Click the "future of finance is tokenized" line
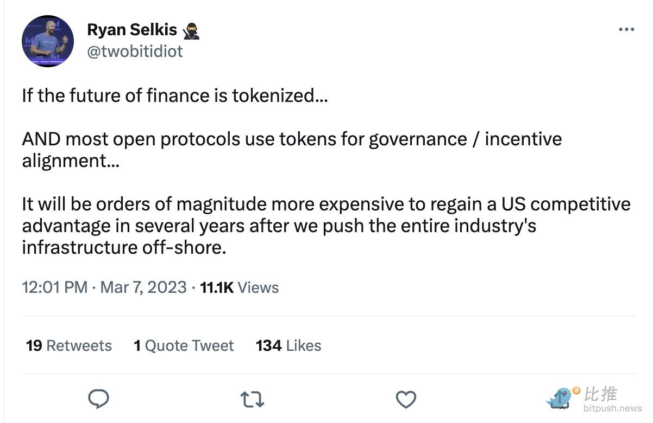Screen dimensions: 653x423 click(x=175, y=96)
